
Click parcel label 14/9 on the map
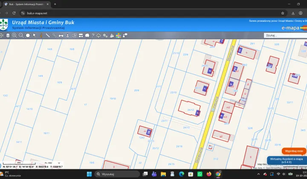41,76
